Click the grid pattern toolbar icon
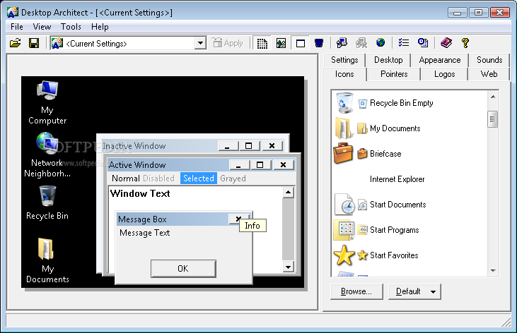The image size is (517, 333). coord(262,43)
